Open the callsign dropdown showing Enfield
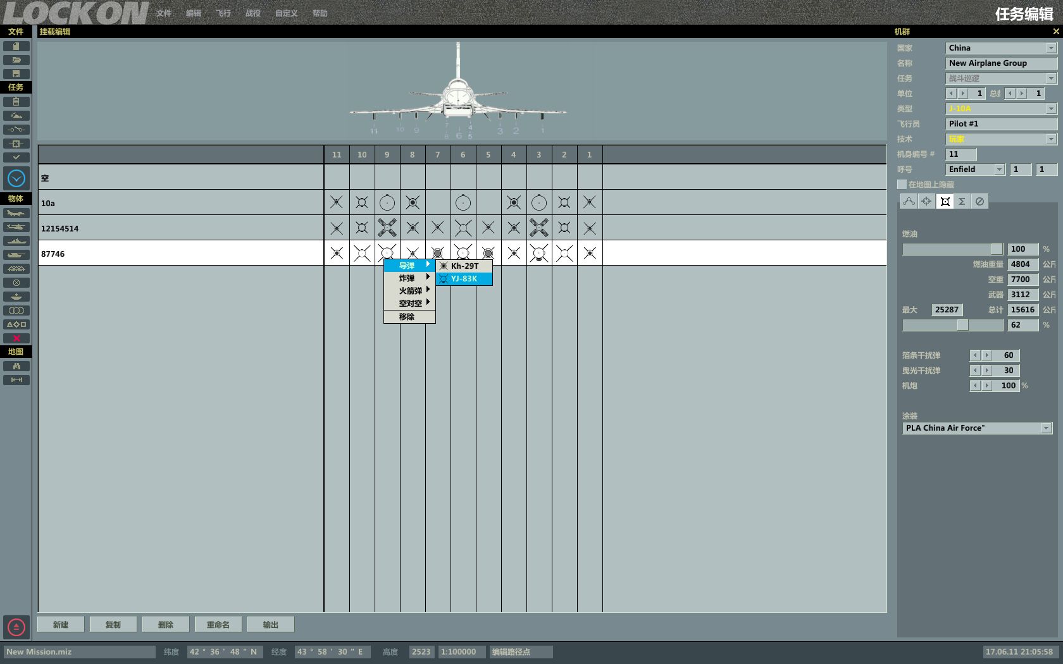This screenshot has width=1063, height=664. pos(975,169)
